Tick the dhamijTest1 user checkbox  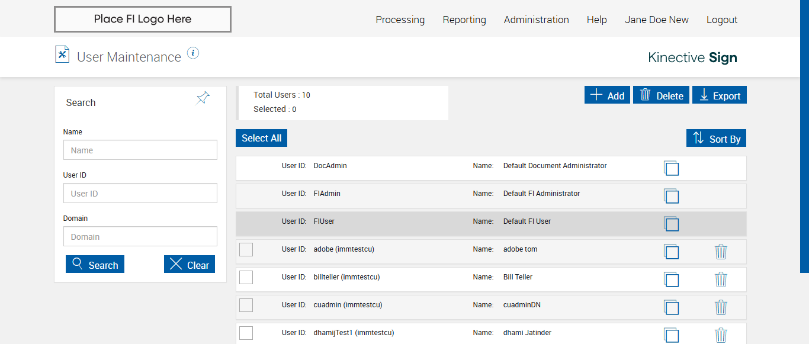coord(246,333)
